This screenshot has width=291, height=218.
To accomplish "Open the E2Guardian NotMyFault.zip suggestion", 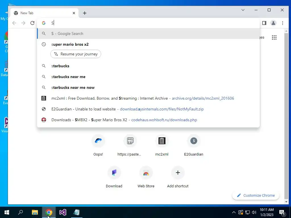I will [148, 109].
